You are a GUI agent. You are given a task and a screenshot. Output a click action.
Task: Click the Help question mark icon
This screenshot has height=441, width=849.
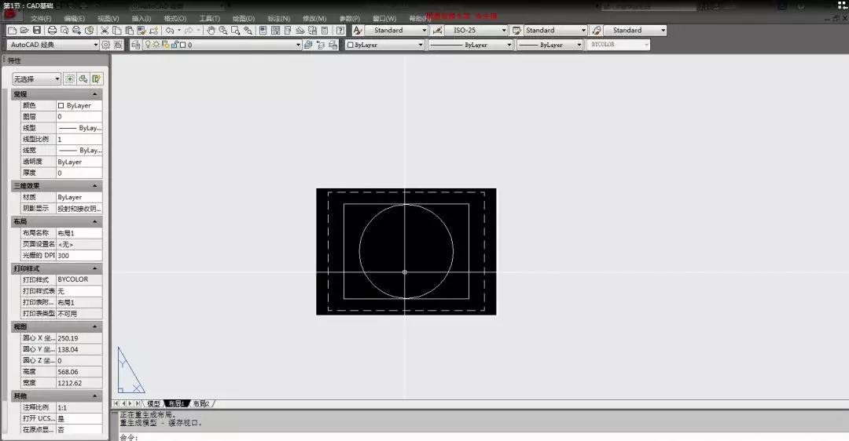coord(340,31)
